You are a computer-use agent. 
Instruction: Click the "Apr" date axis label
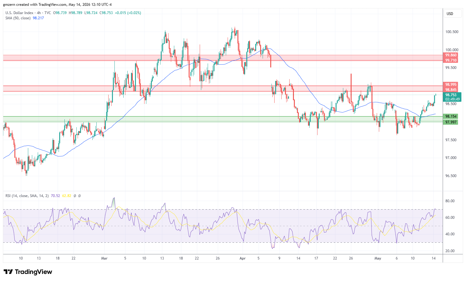coord(243,258)
